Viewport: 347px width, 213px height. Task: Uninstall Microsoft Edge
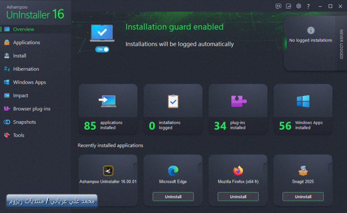point(173,197)
